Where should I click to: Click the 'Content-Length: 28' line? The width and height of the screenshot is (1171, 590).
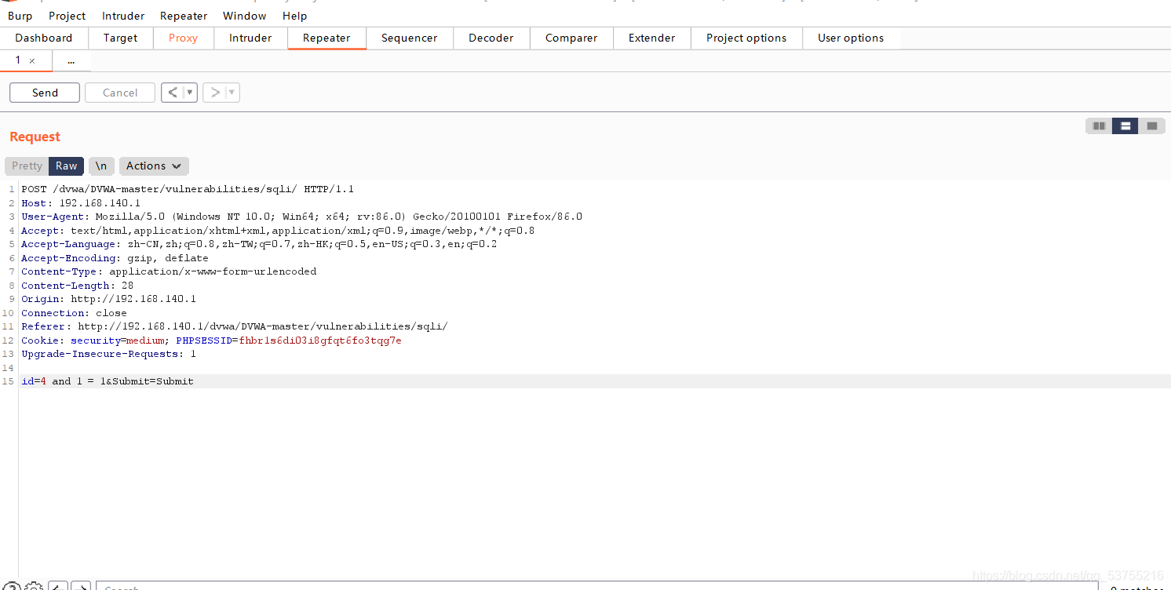[77, 286]
